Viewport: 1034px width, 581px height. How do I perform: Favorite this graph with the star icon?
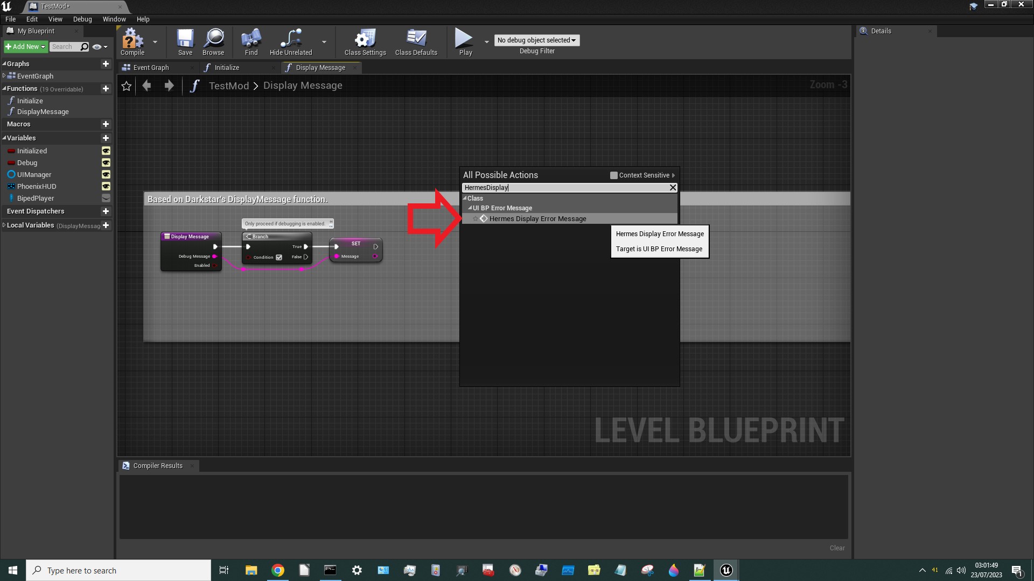click(x=127, y=86)
